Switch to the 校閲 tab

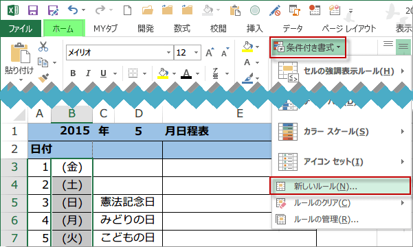tap(218, 28)
